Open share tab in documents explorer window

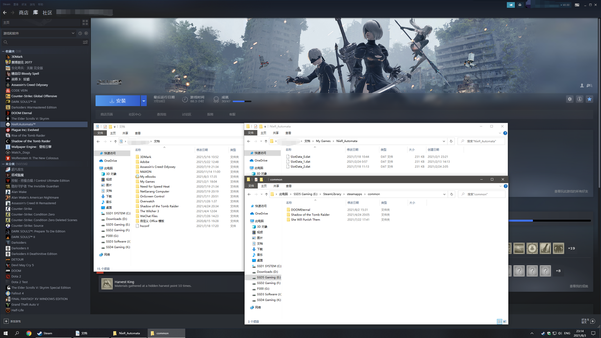pos(126,133)
